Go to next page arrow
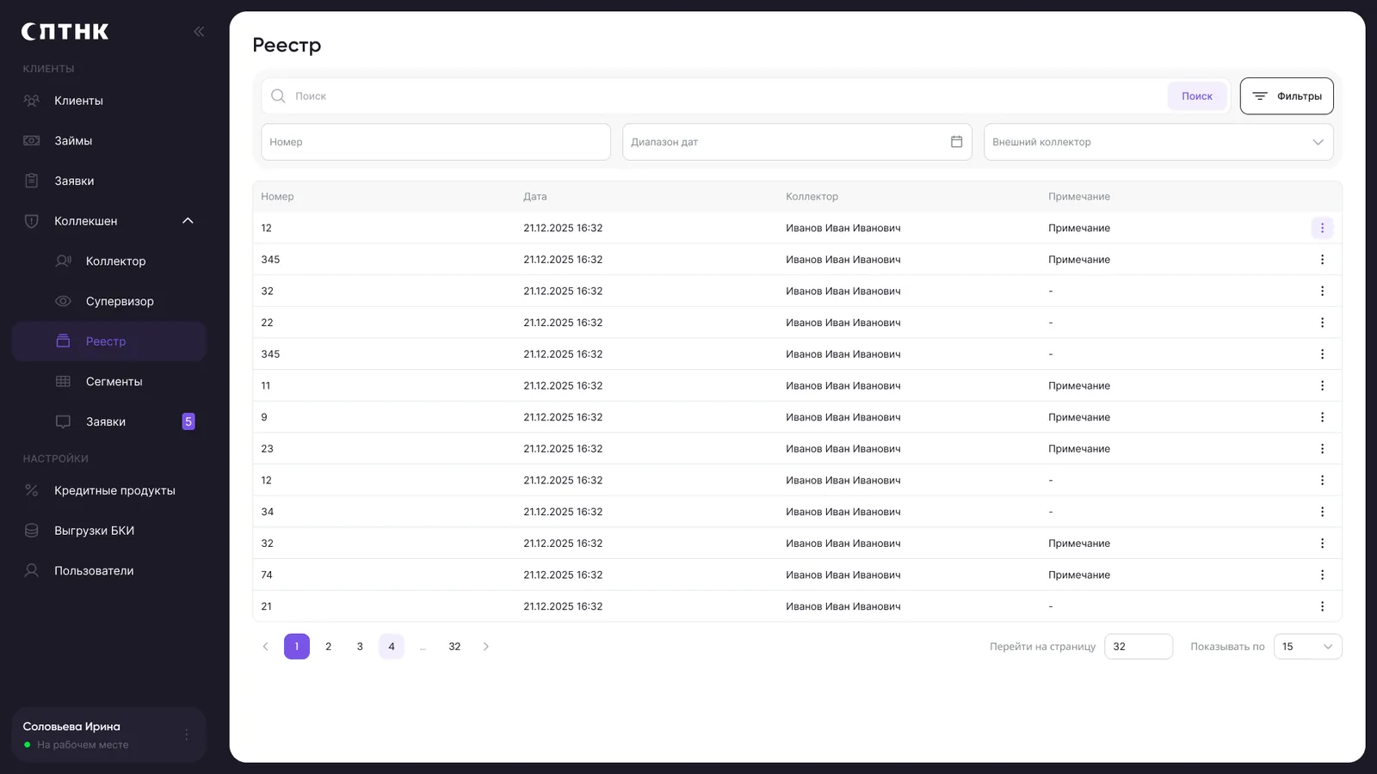 click(485, 647)
